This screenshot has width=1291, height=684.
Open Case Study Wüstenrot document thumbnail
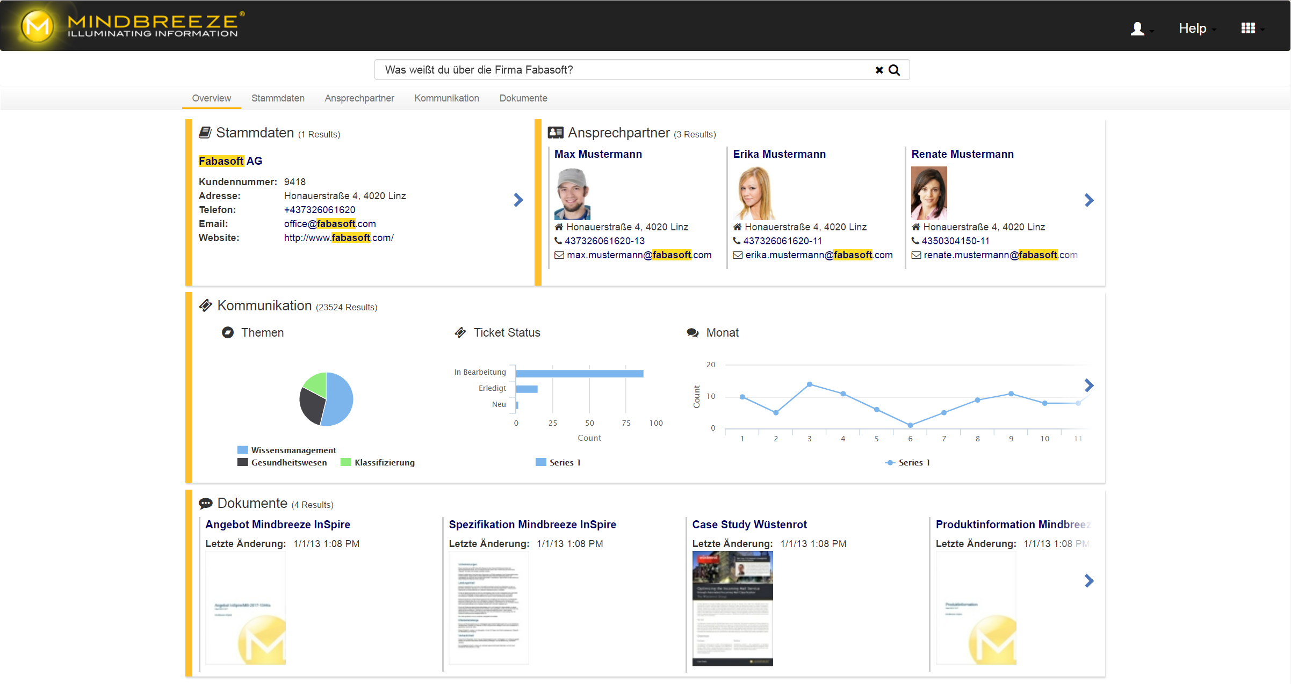[x=732, y=608]
